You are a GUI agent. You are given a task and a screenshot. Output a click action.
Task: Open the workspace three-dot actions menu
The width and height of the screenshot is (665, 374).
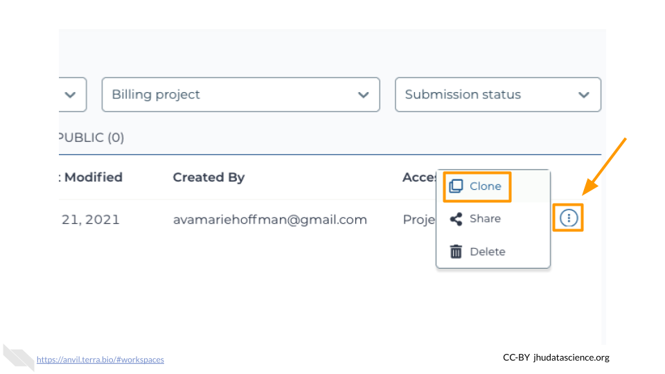pos(568,218)
